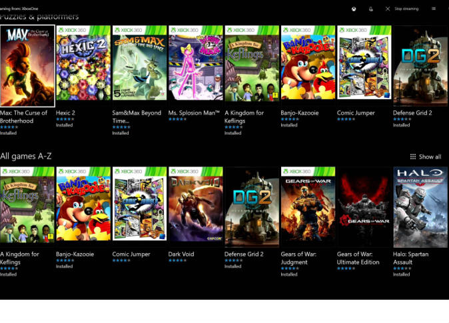The height and width of the screenshot is (323, 449).
Task: Click Hexic 2 title text under cover
Action: click(x=65, y=113)
